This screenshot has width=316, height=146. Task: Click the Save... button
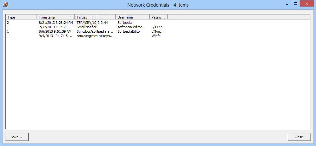[x=17, y=137]
